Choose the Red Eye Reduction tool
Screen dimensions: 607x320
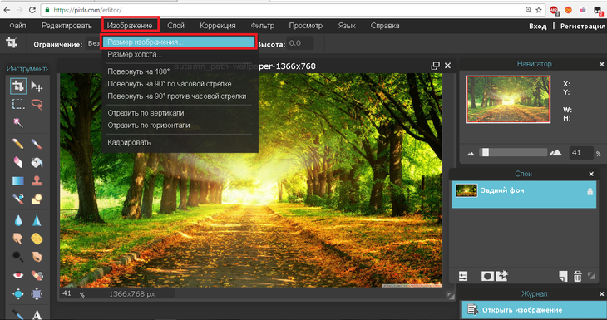(x=18, y=275)
